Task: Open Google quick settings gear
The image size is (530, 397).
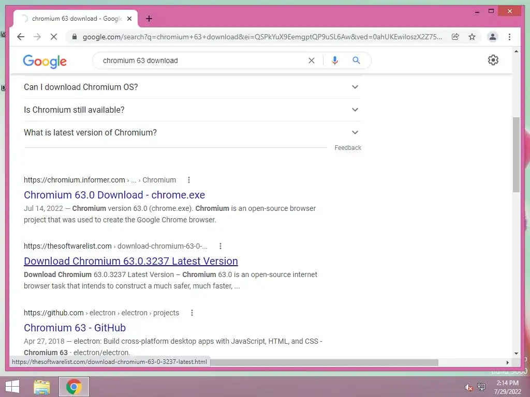Action: click(x=493, y=60)
